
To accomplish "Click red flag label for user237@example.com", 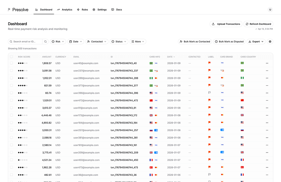I will 209,70.
